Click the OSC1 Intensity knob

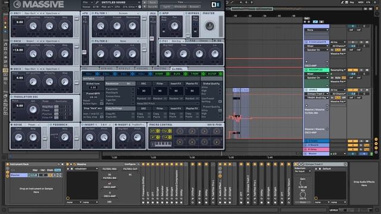pyautogui.click(x=49, y=26)
